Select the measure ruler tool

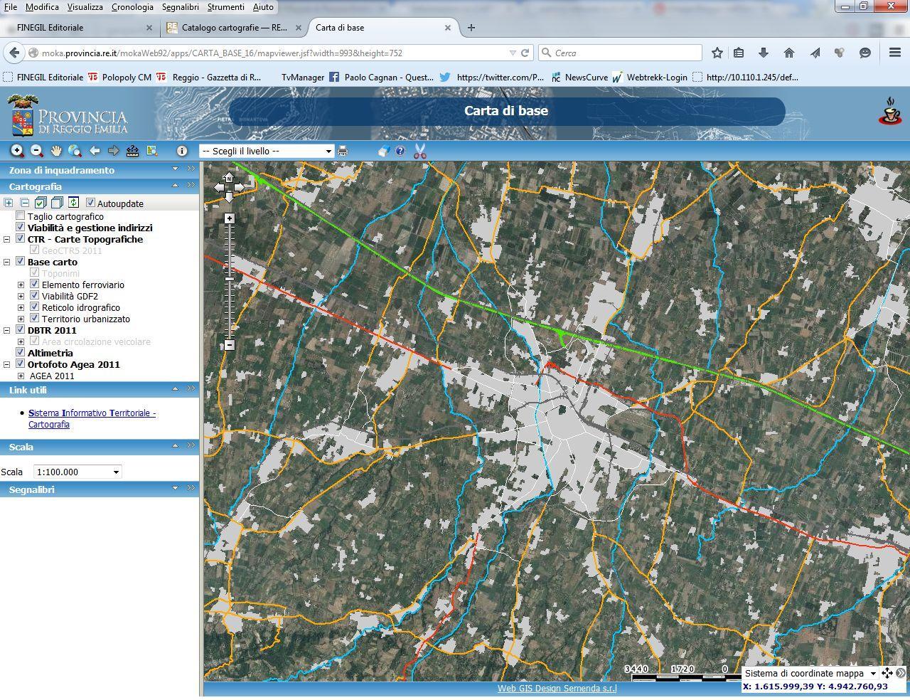tap(132, 151)
